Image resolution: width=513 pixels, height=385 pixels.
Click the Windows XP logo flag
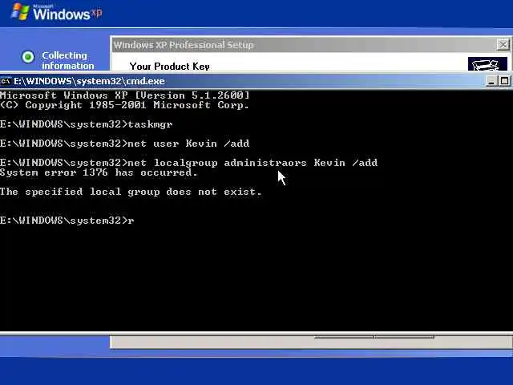tap(20, 12)
